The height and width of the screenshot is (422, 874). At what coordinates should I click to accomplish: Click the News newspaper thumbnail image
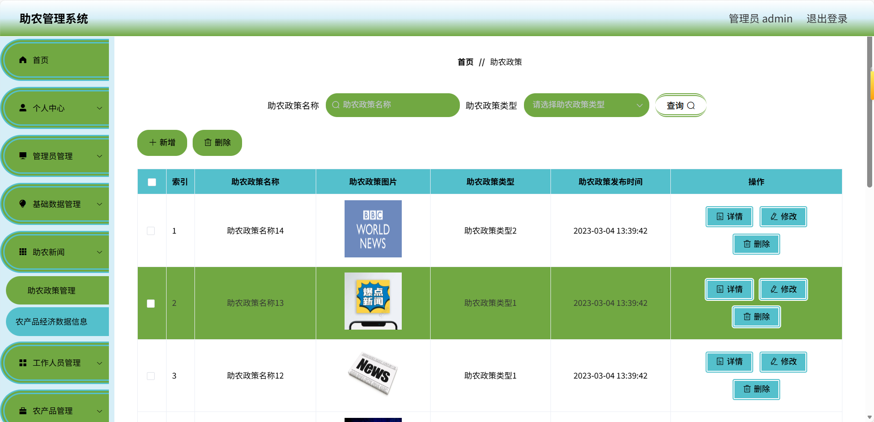(x=373, y=374)
